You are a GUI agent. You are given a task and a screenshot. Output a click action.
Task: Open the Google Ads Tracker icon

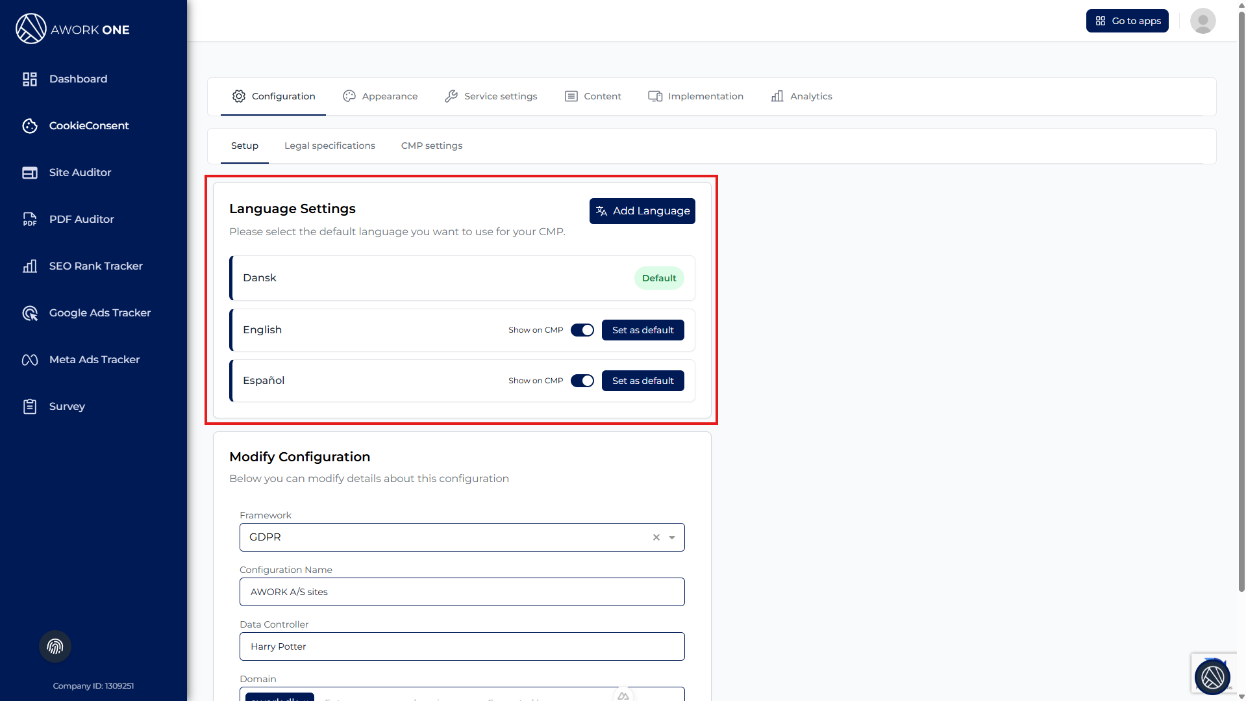30,313
